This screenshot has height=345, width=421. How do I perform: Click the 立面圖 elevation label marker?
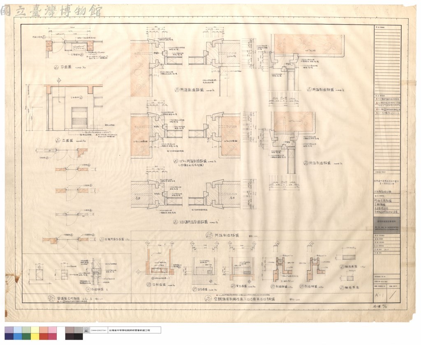tap(58, 140)
